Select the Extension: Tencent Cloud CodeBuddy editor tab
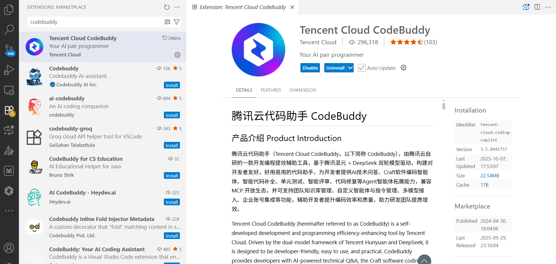This screenshot has width=556, height=264. pos(242,7)
